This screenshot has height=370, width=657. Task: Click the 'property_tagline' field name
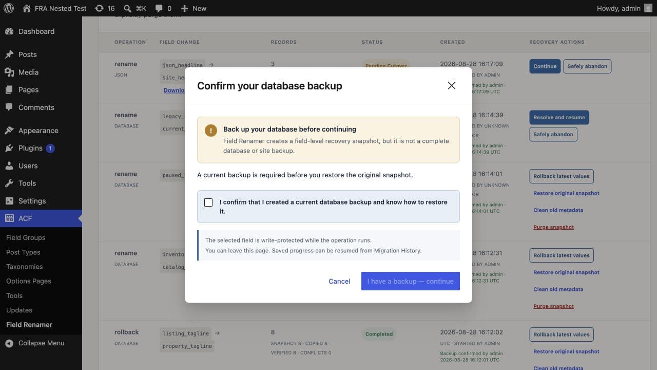[187, 346]
